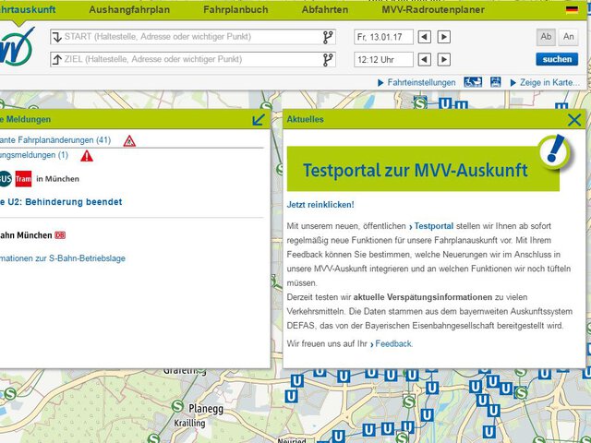The width and height of the screenshot is (591, 443).
Task: Close the Aktuelles panel
Action: pyautogui.click(x=574, y=120)
